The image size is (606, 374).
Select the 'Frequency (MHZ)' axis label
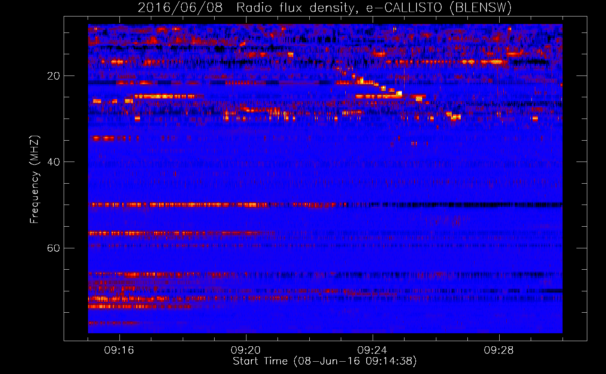pyautogui.click(x=34, y=180)
